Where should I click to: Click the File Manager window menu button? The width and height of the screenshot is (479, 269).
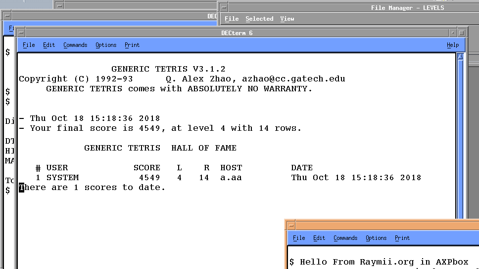tap(224, 7)
